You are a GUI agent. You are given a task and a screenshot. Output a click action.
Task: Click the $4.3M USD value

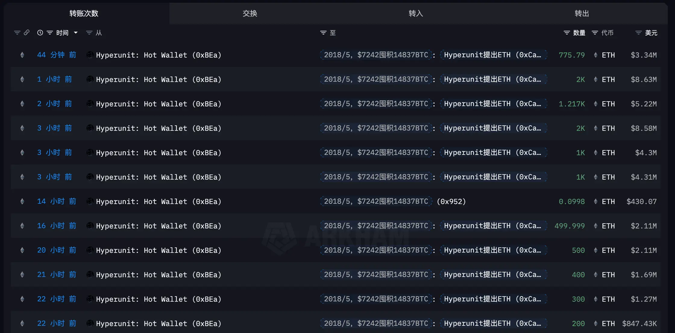click(x=646, y=153)
